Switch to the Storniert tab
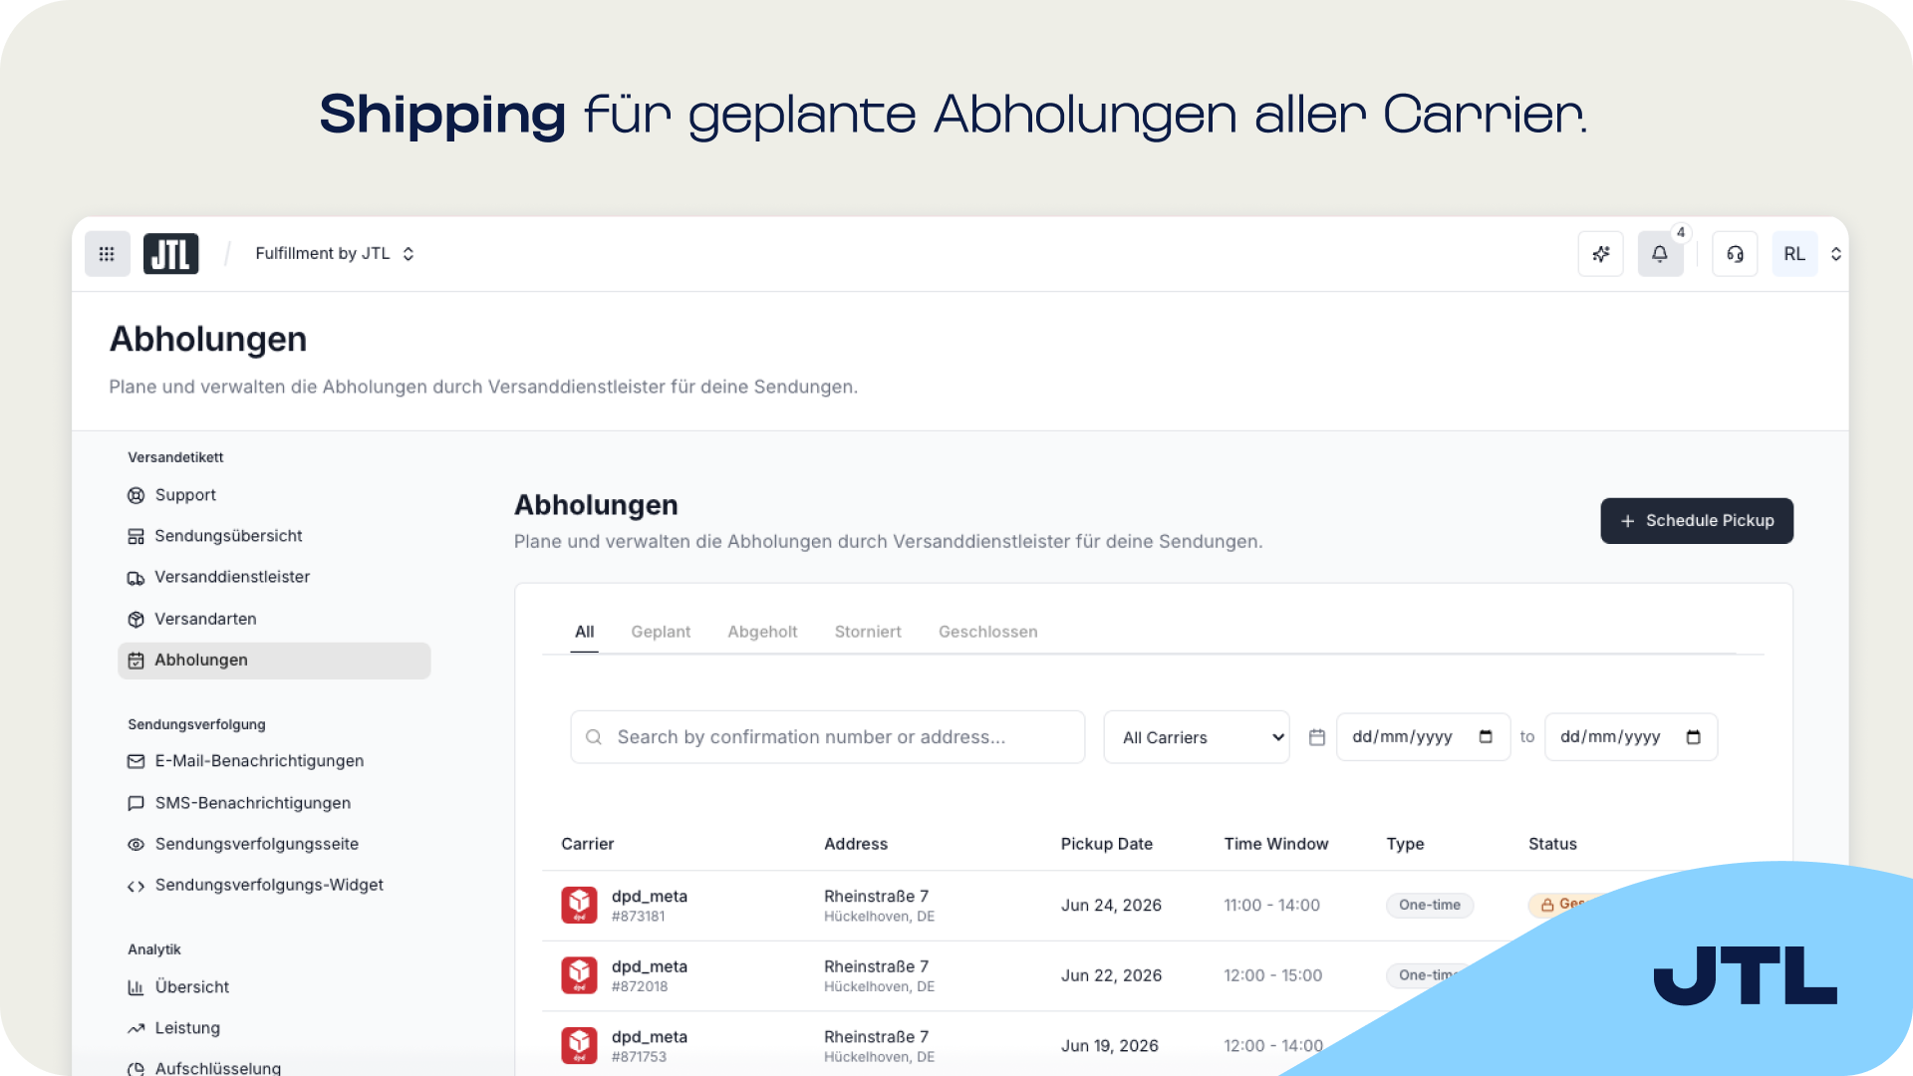The image size is (1913, 1076). coord(868,632)
